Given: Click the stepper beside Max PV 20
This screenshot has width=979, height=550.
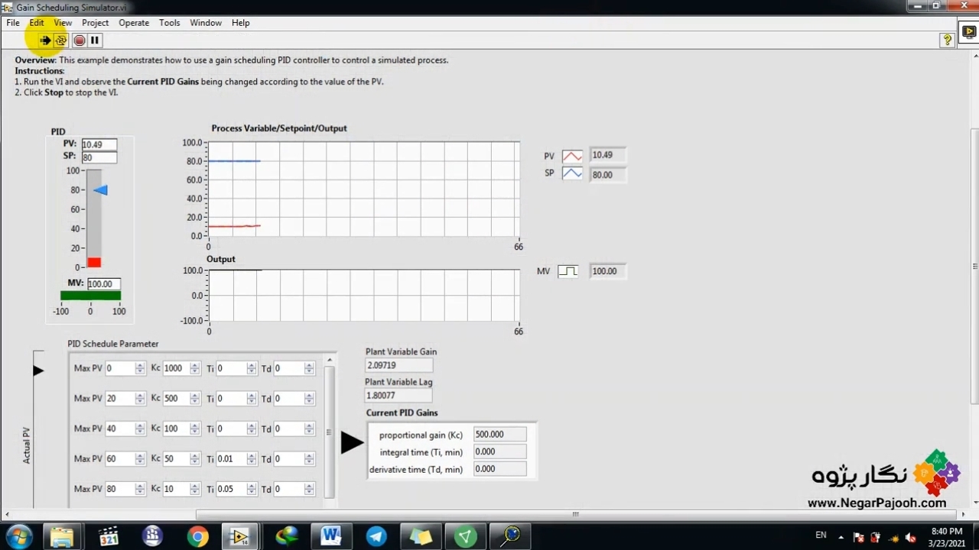Looking at the screenshot, I should [140, 399].
